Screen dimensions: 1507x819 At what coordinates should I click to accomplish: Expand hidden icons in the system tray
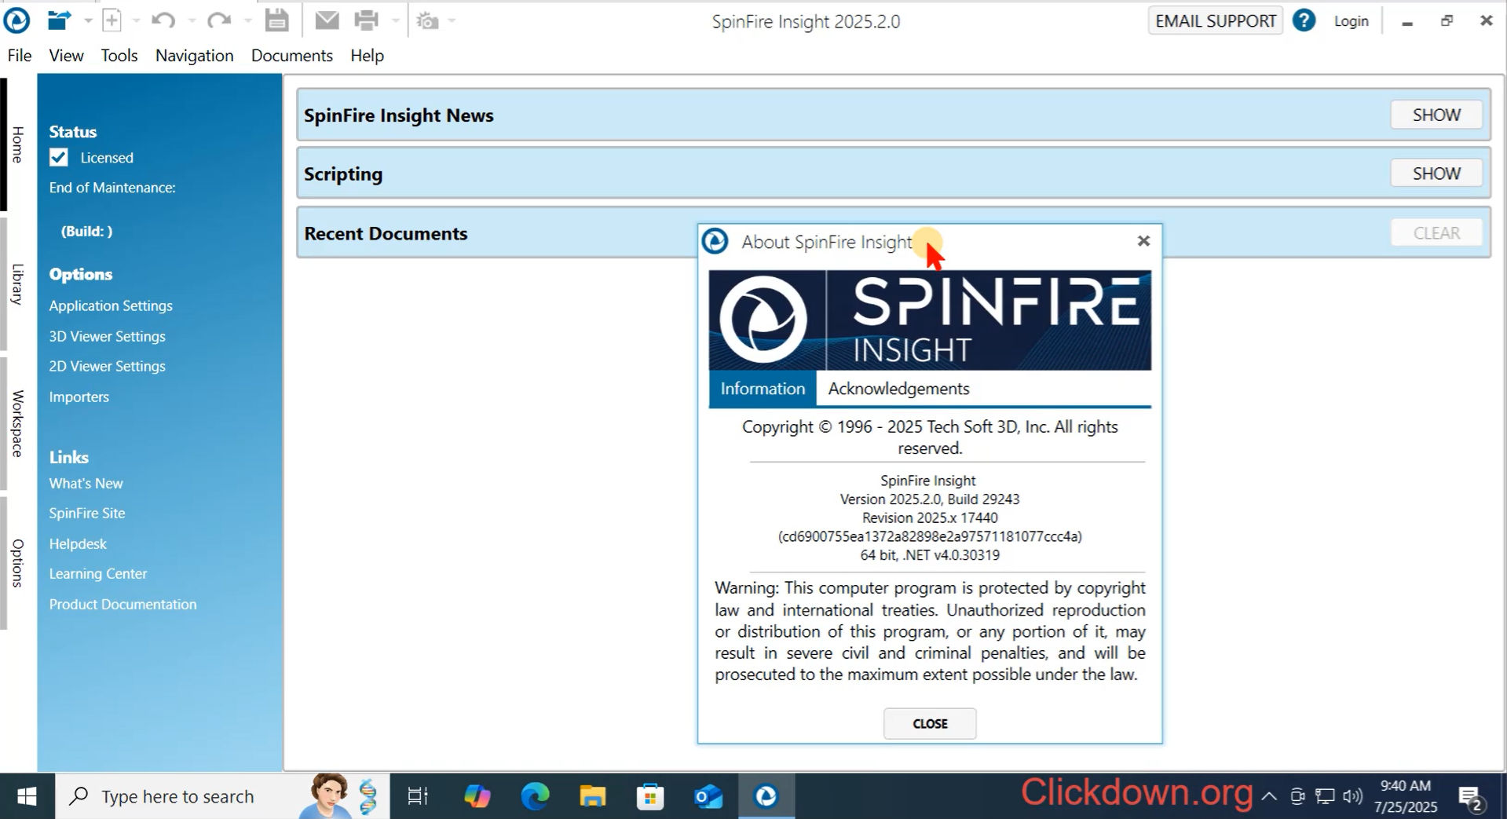(x=1270, y=795)
